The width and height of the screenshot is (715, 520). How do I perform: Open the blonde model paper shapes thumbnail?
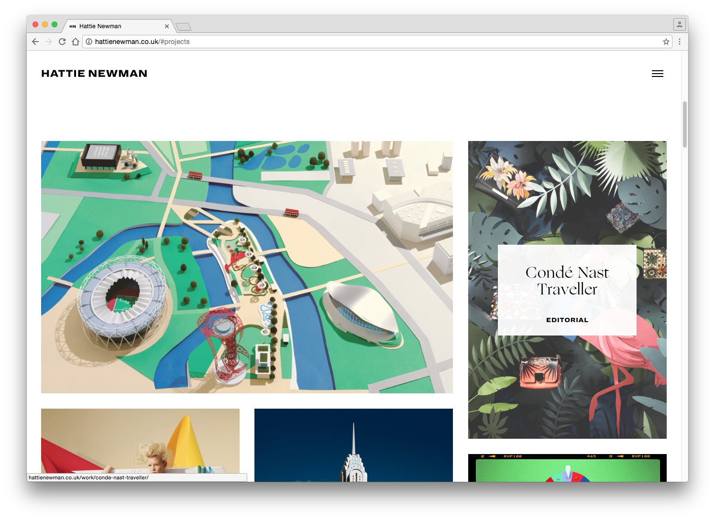(x=140, y=440)
